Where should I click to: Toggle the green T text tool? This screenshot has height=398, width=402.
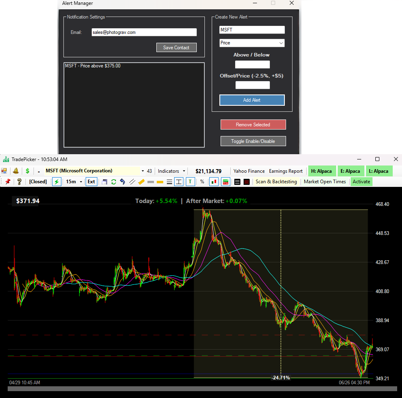pos(190,182)
